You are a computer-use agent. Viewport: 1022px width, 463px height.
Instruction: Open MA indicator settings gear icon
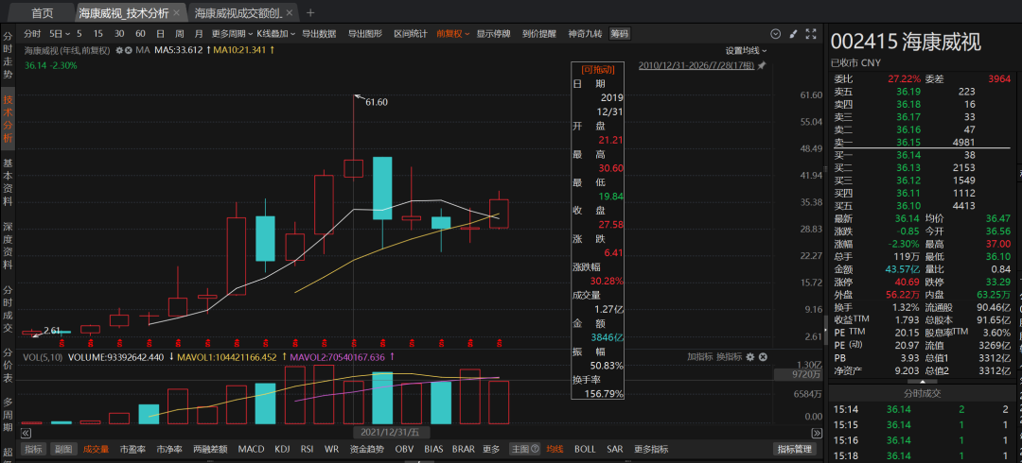coord(120,50)
